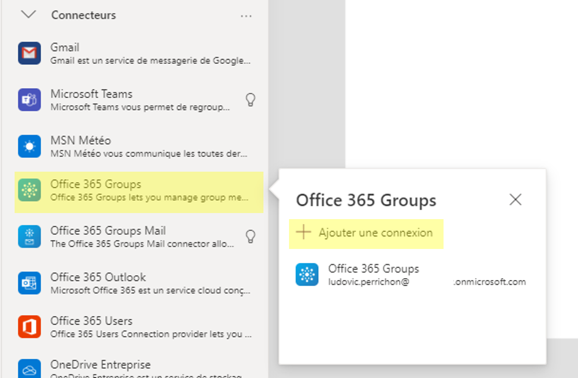The height and width of the screenshot is (378, 578).
Task: Click the lightbulb icon beside Microsoft Teams
Action: pos(251,100)
